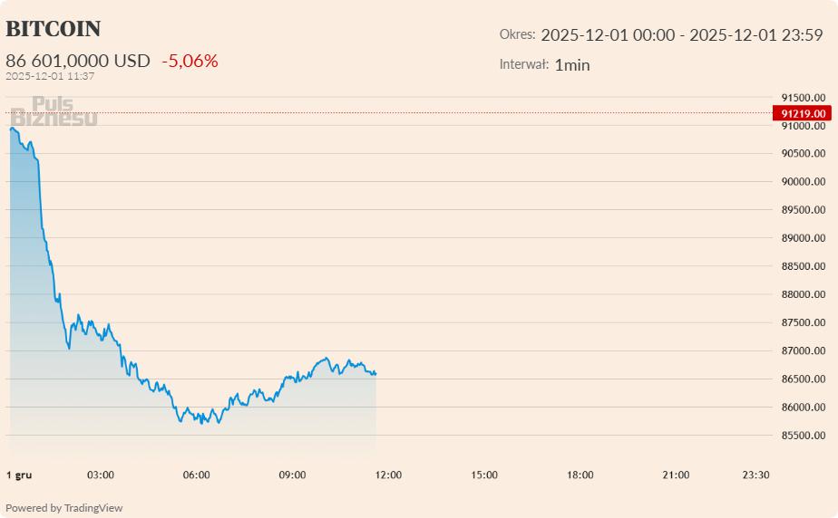Click the 85500.00 price axis label
The width and height of the screenshot is (838, 518).
804,436
